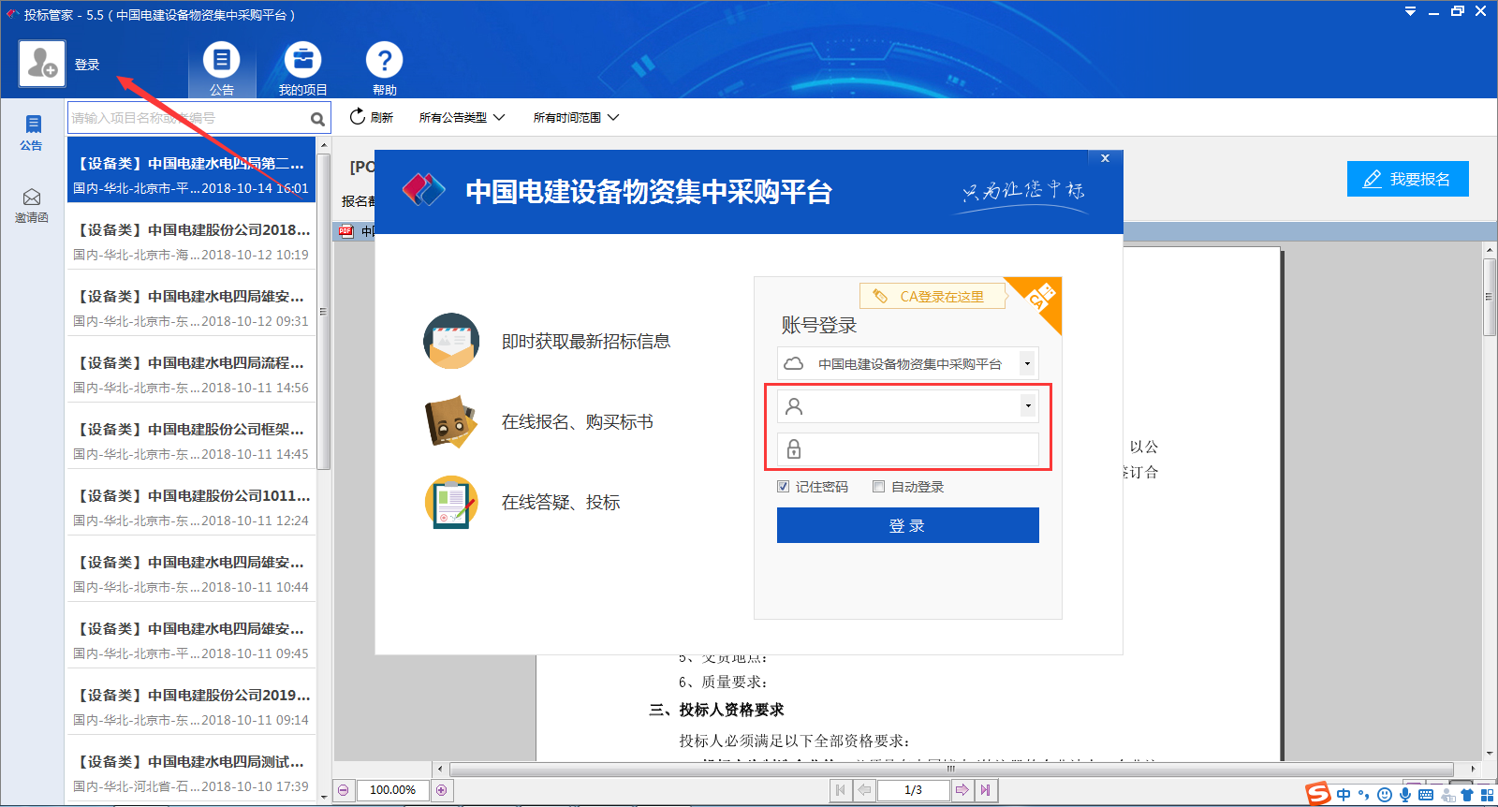Click the 刷新 refresh button
This screenshot has height=807, width=1498.
371,117
